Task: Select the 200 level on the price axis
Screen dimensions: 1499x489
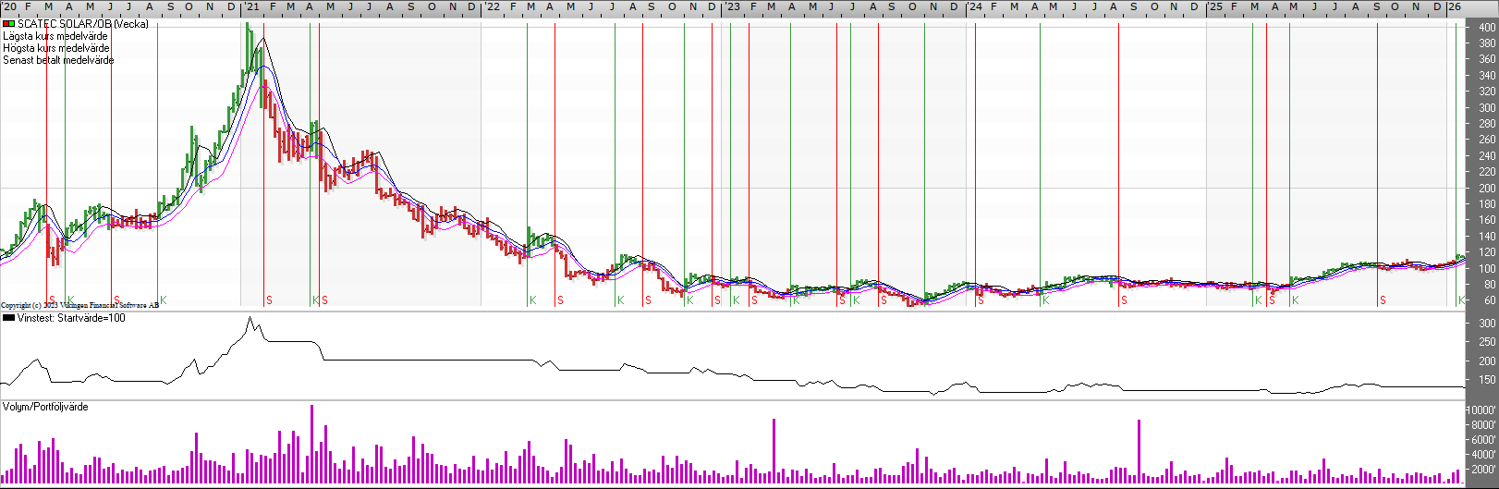Action: click(1486, 189)
